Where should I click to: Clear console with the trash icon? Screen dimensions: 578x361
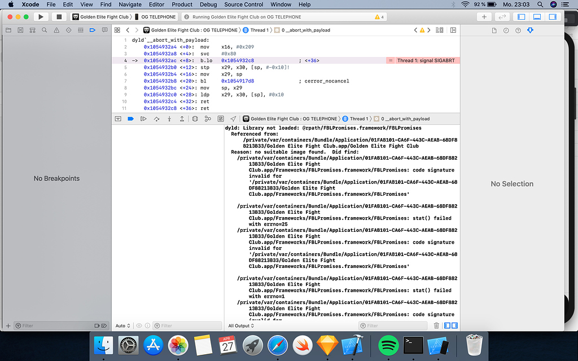436,325
